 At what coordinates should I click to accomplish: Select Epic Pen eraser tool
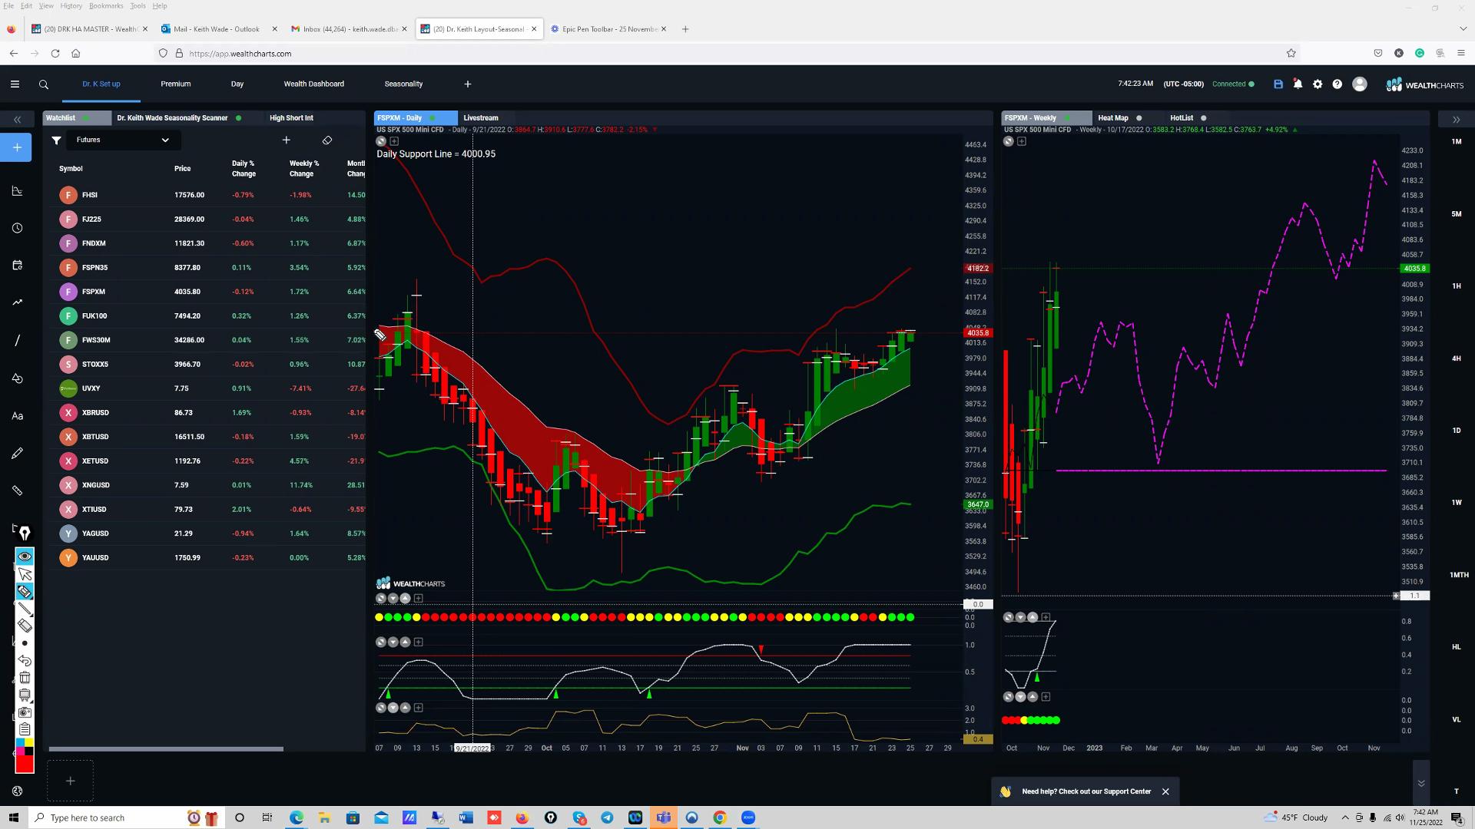(25, 626)
